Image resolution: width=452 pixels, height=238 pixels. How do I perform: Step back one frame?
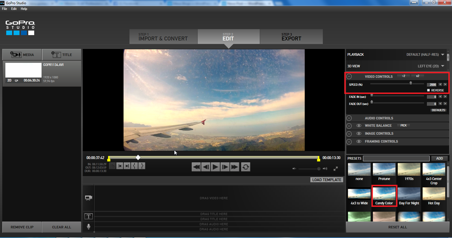tap(206, 167)
